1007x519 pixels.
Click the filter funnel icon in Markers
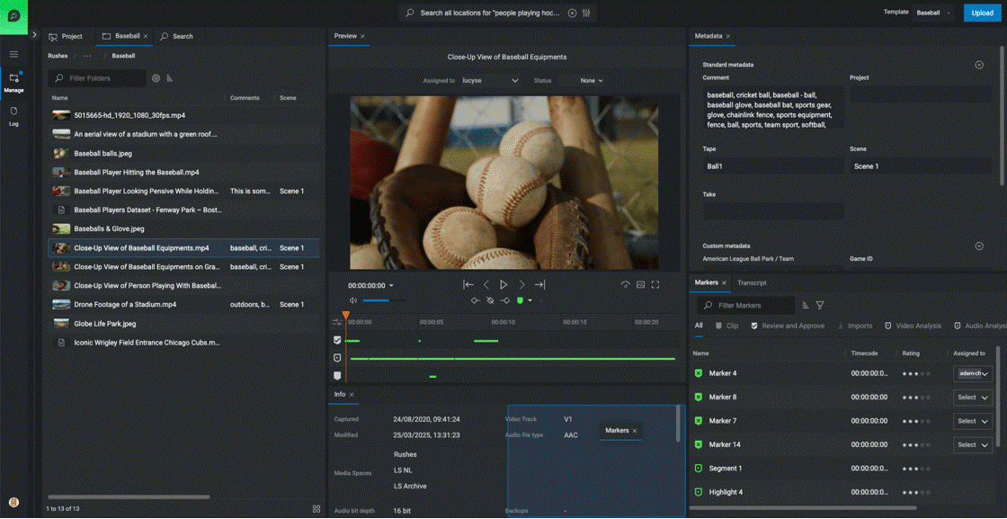pos(820,306)
